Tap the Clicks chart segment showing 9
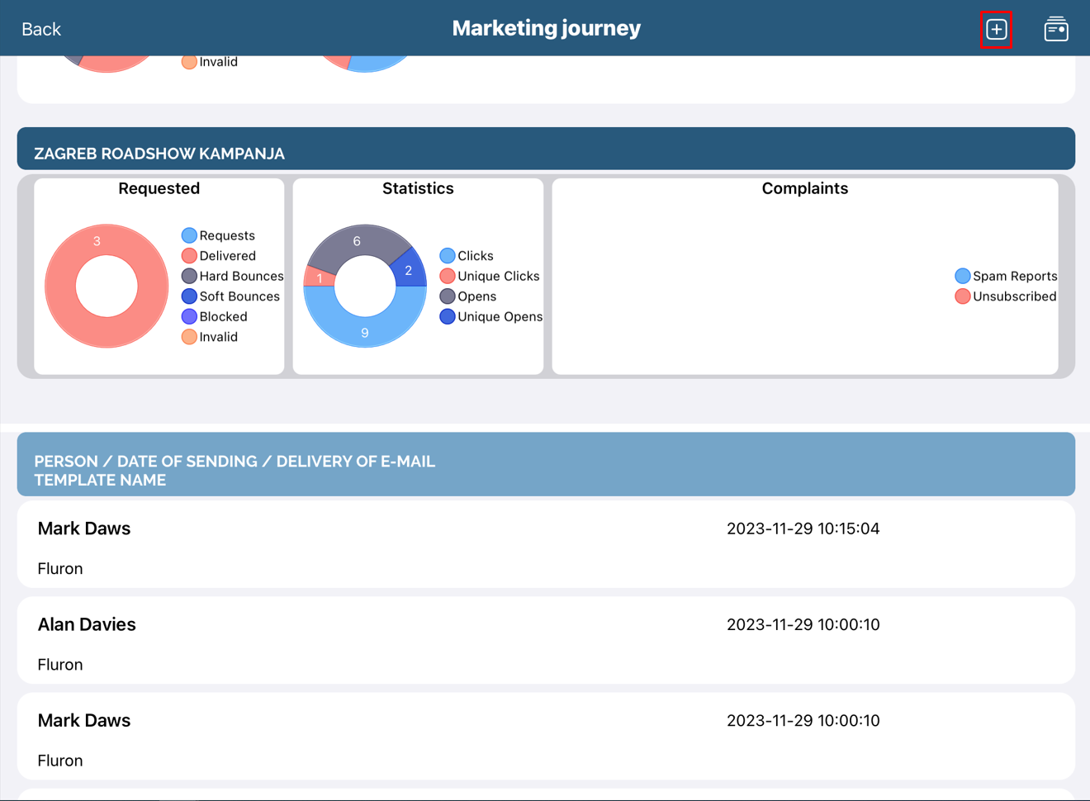The height and width of the screenshot is (801, 1090). 365,332
